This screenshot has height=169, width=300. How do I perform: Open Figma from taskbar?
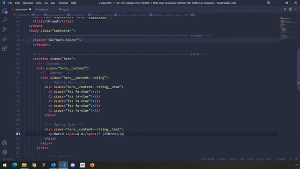[44, 165]
